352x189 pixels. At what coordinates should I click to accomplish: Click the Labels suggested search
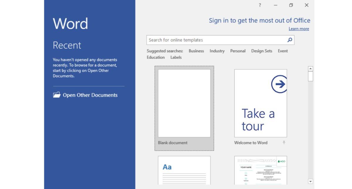click(x=176, y=57)
